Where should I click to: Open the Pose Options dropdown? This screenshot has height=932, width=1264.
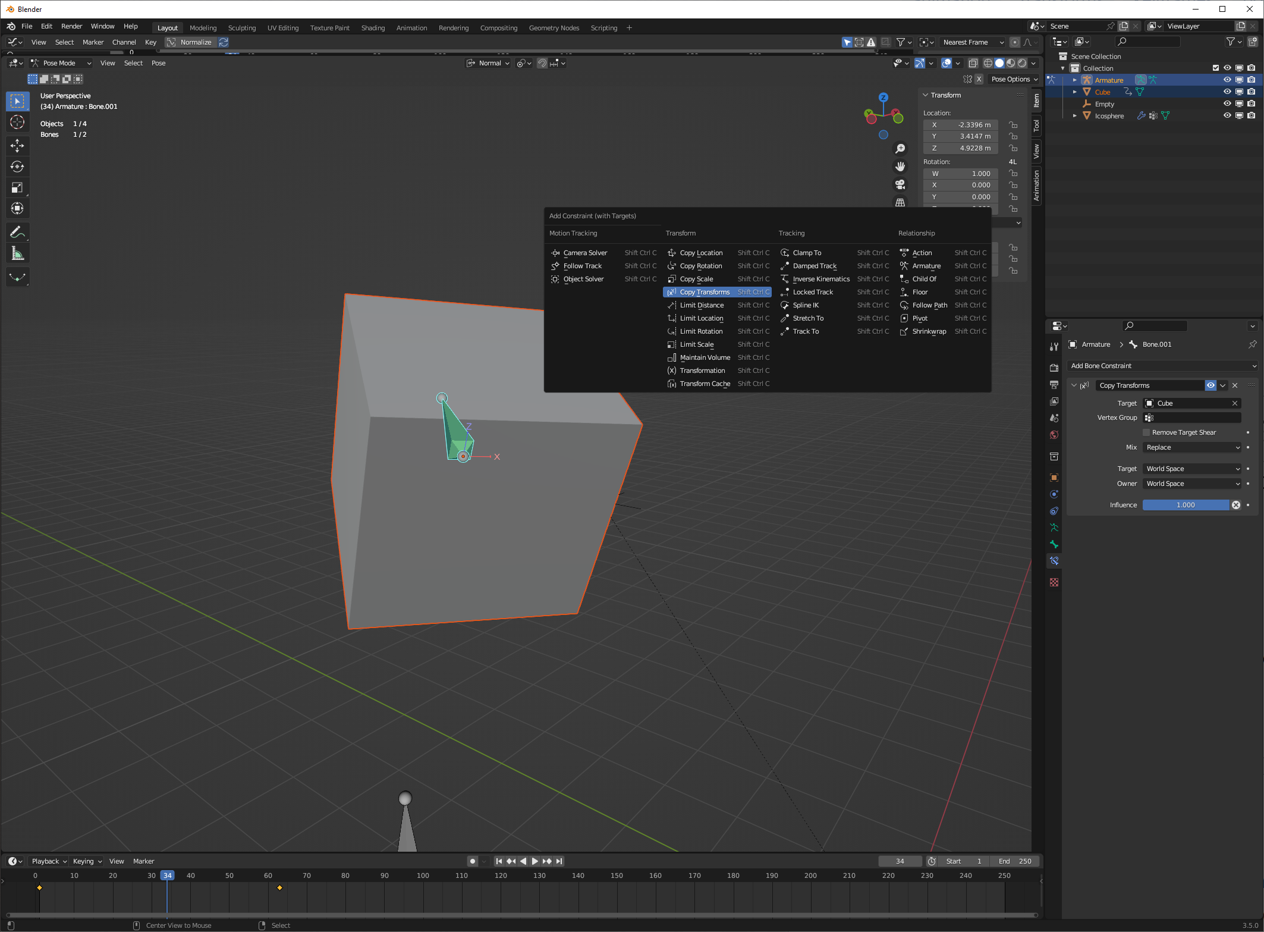point(1014,79)
